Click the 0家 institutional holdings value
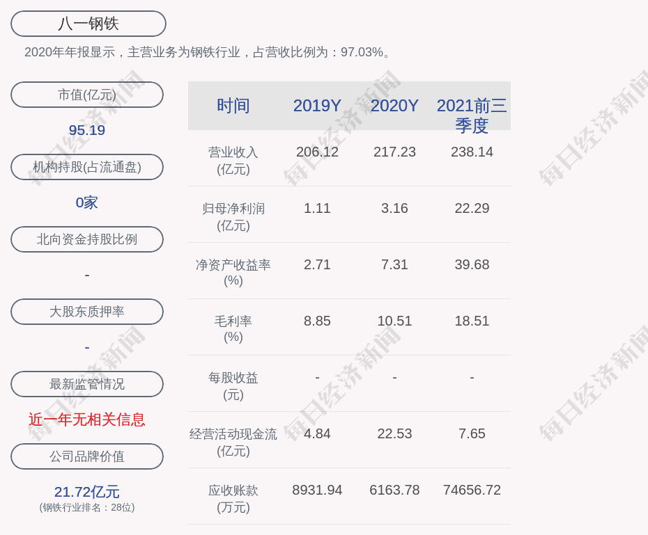The height and width of the screenshot is (535, 648). 87,202
